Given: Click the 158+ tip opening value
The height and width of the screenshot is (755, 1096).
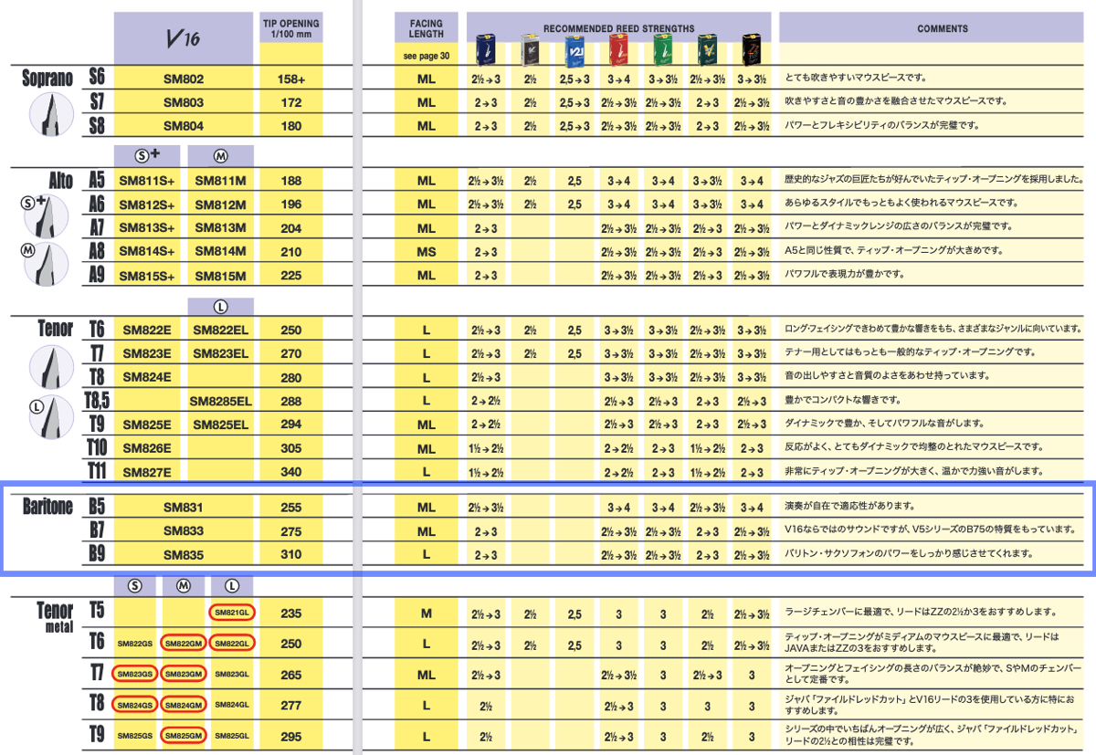Looking at the screenshot, I should pyautogui.click(x=290, y=79).
